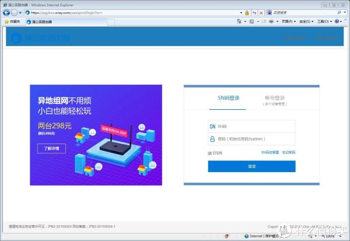This screenshot has height=241, width=350.
Task: Click the Print icon in command bar
Action: pyautogui.click(x=271, y=22)
